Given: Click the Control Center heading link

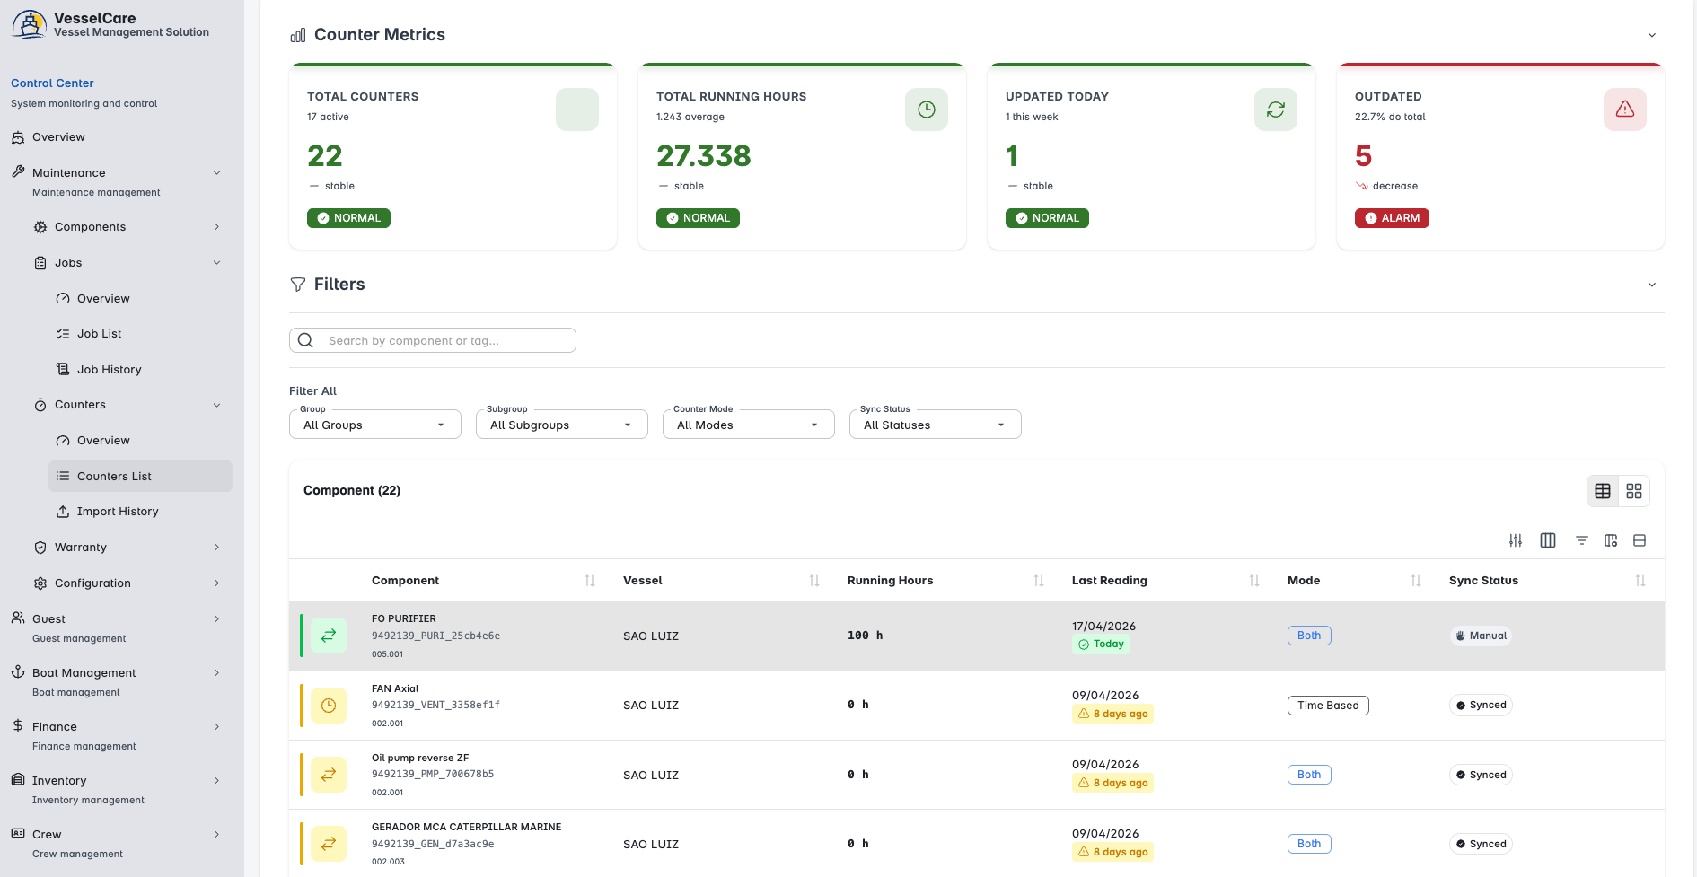Looking at the screenshot, I should click(52, 83).
